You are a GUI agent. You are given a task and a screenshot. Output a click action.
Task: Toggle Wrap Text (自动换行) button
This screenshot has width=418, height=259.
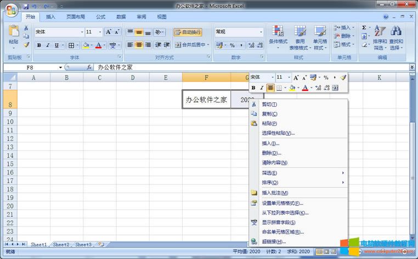(188, 32)
